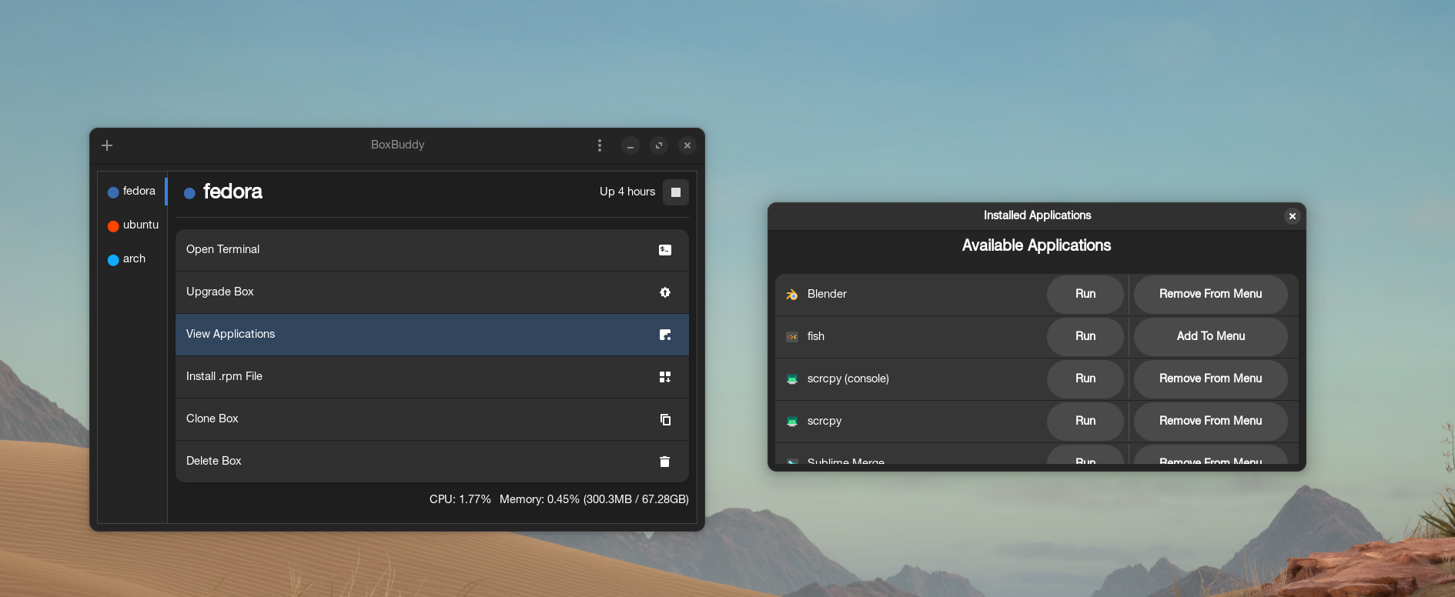The width and height of the screenshot is (1455, 597).
Task: Minimize the BoxBuddy window
Action: (x=630, y=145)
